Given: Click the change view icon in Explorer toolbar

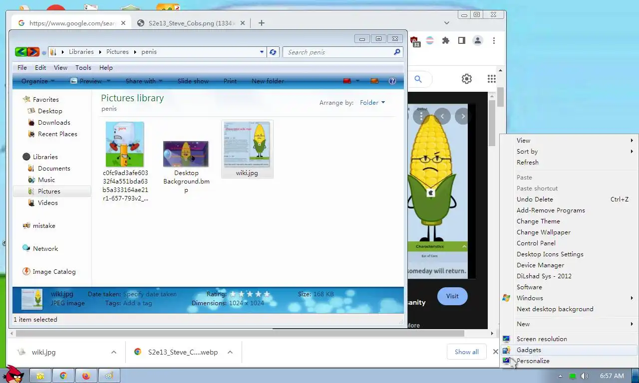Looking at the screenshot, I should coord(347,81).
